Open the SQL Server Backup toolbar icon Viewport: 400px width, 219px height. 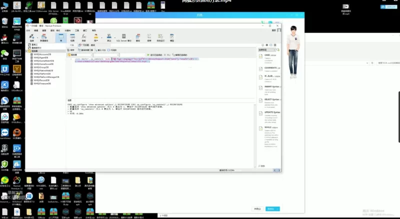pos(123,37)
